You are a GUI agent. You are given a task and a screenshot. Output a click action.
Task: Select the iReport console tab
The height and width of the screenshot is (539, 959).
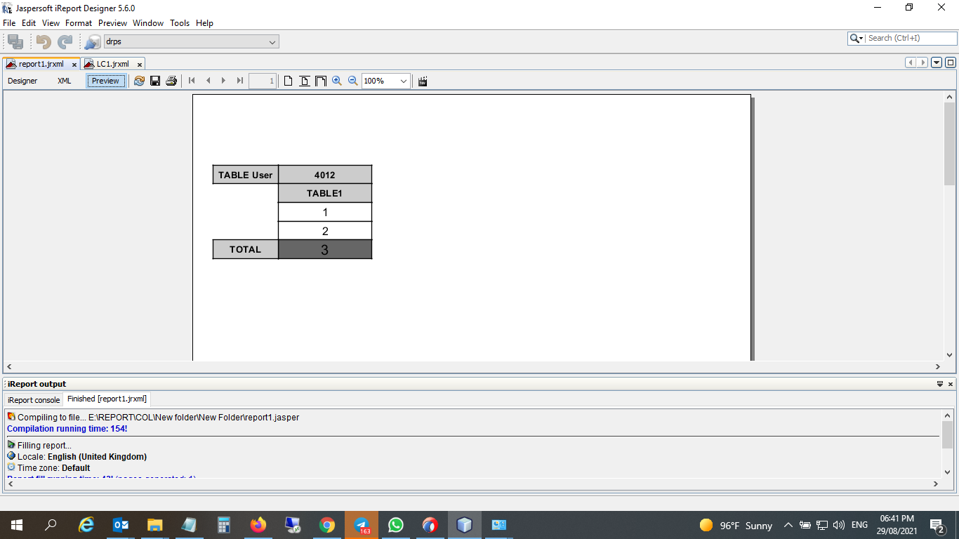(33, 399)
